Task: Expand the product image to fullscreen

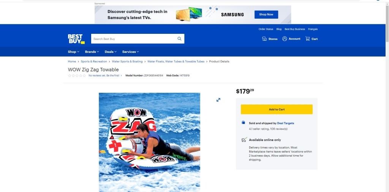Action: click(x=218, y=100)
